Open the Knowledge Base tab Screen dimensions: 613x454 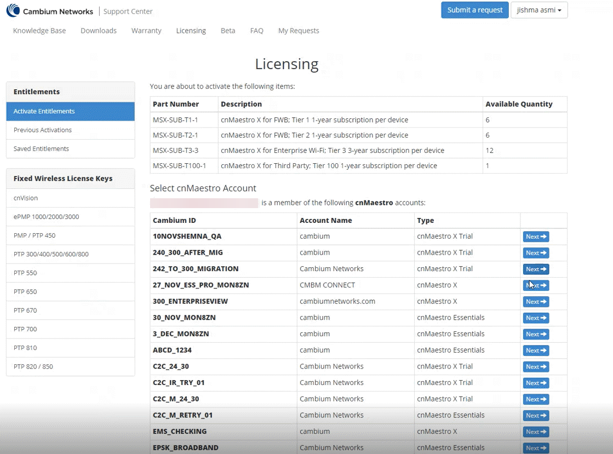coord(39,31)
